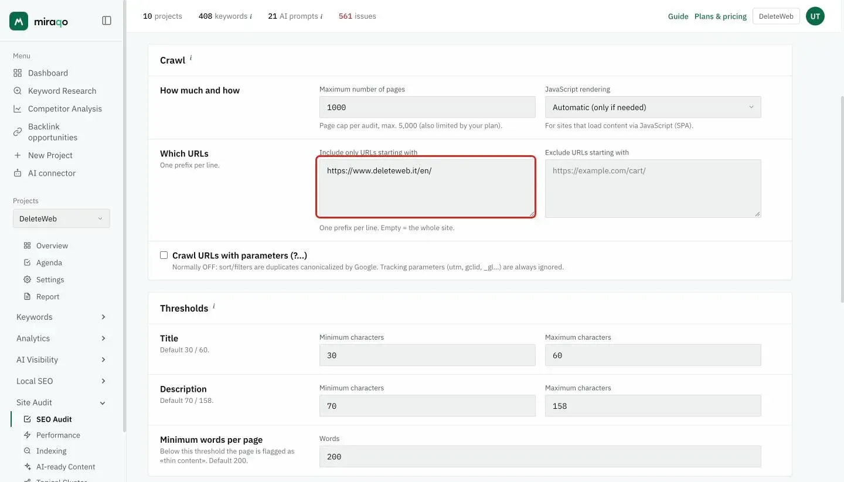Open the JavaScript rendering dropdown
Screen dimensions: 844x482
(653, 107)
